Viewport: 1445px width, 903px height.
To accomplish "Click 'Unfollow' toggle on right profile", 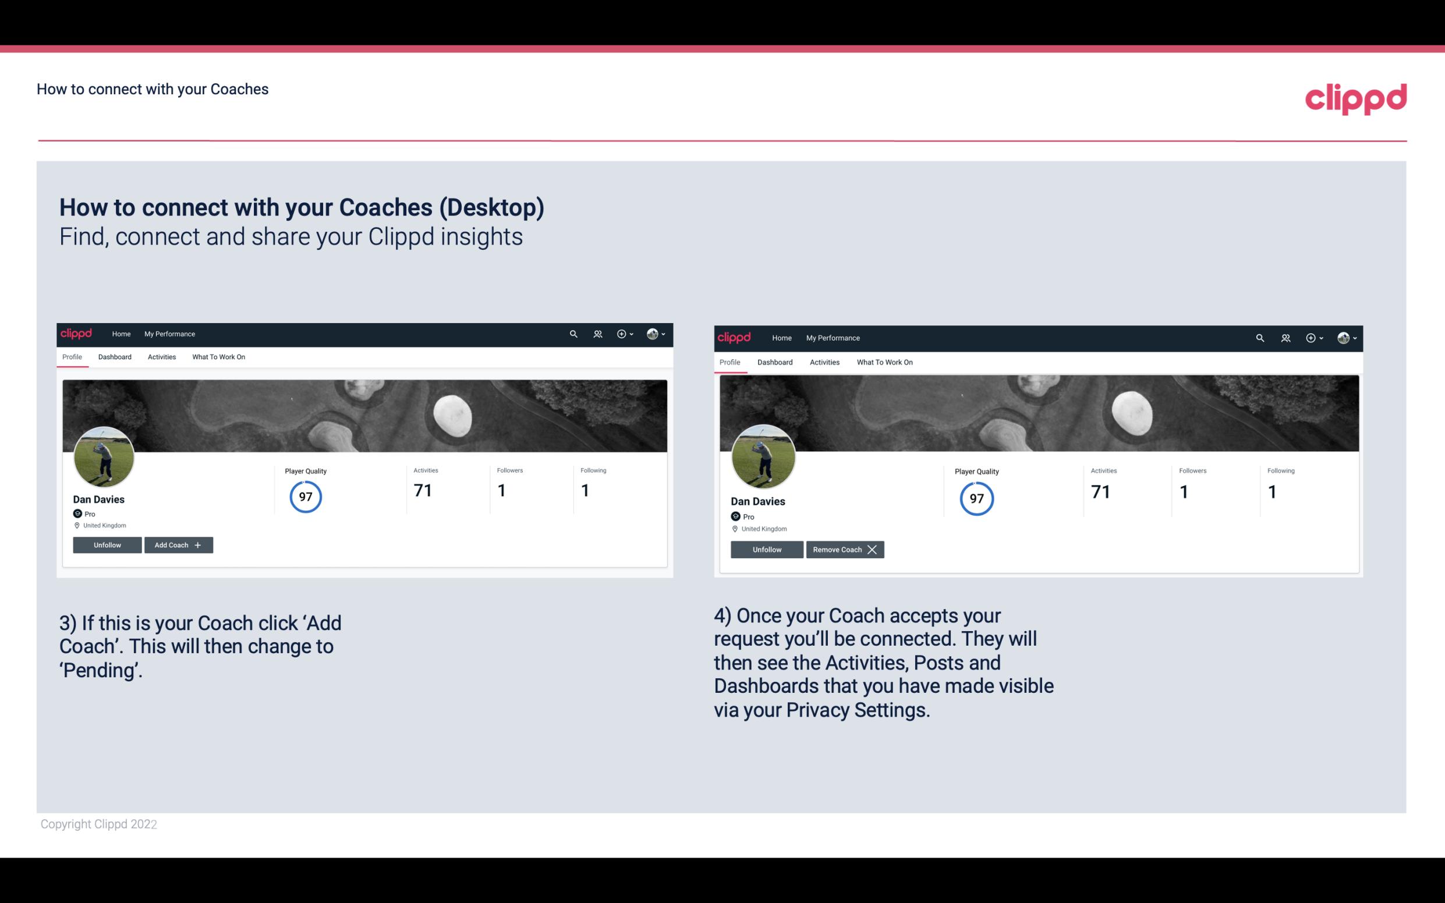I will tap(766, 549).
